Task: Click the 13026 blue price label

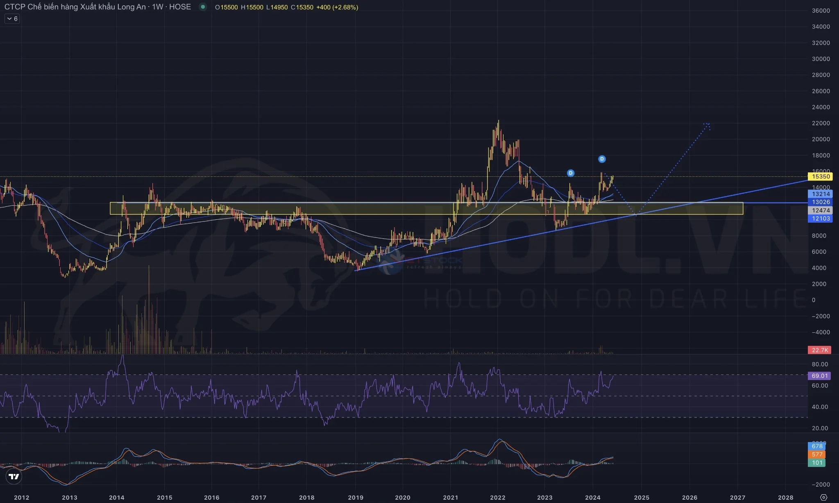Action: pos(820,202)
